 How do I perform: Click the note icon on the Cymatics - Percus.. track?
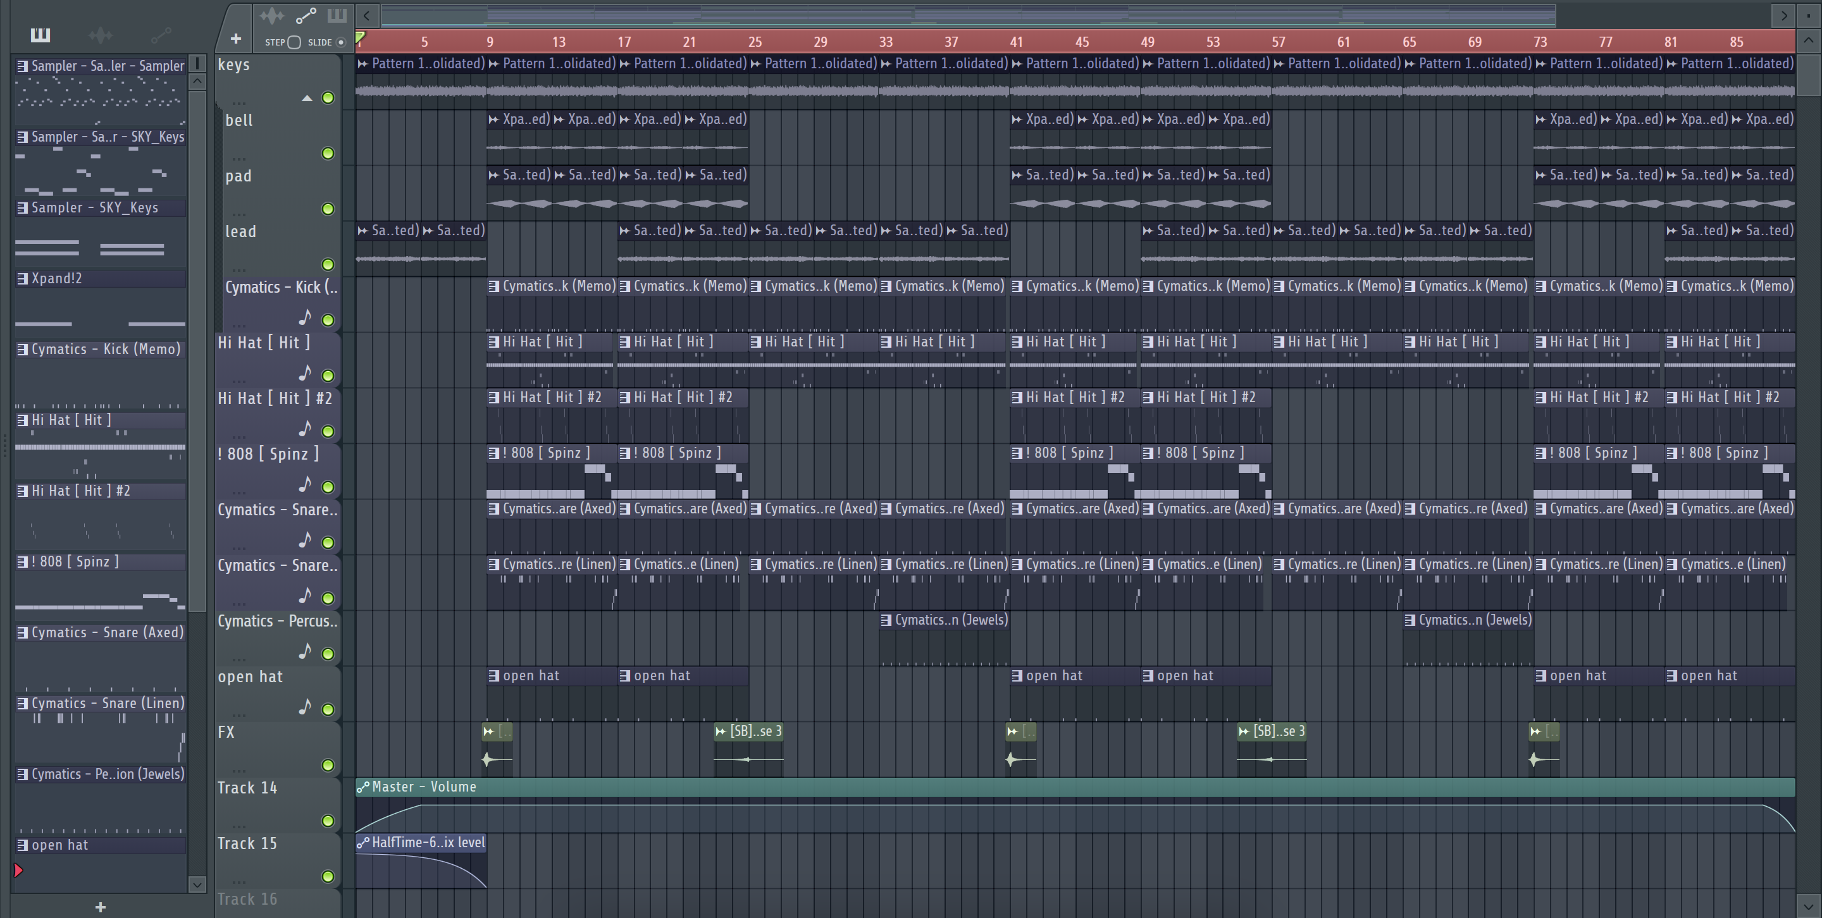305,652
